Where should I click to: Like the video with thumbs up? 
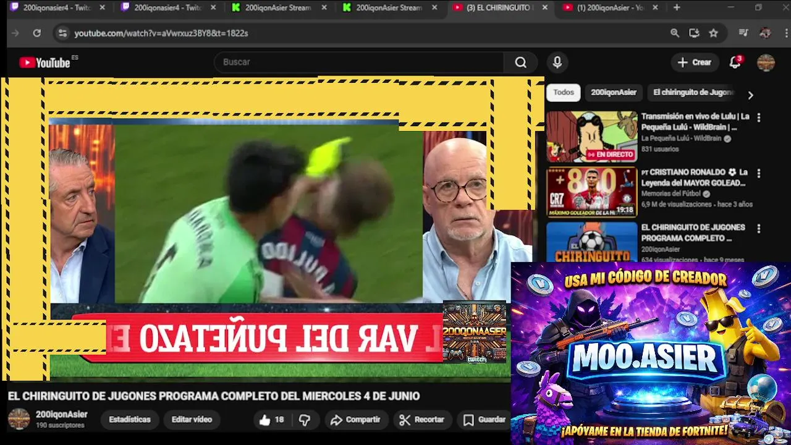271,420
